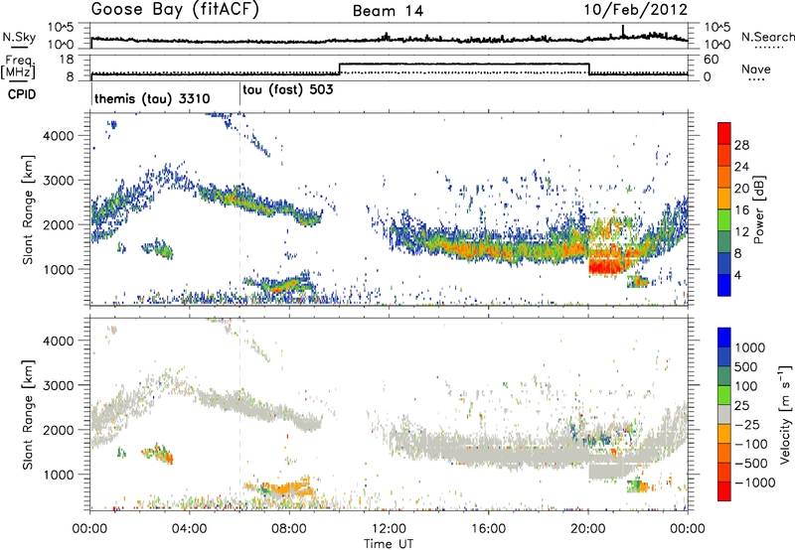This screenshot has height=550, width=795.
Task: Click the 3000 km tick of the velocity panel
Action: (58, 385)
